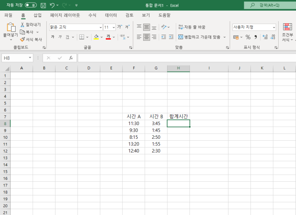Click the percent style icon
The image size is (296, 215).
(x=248, y=37)
